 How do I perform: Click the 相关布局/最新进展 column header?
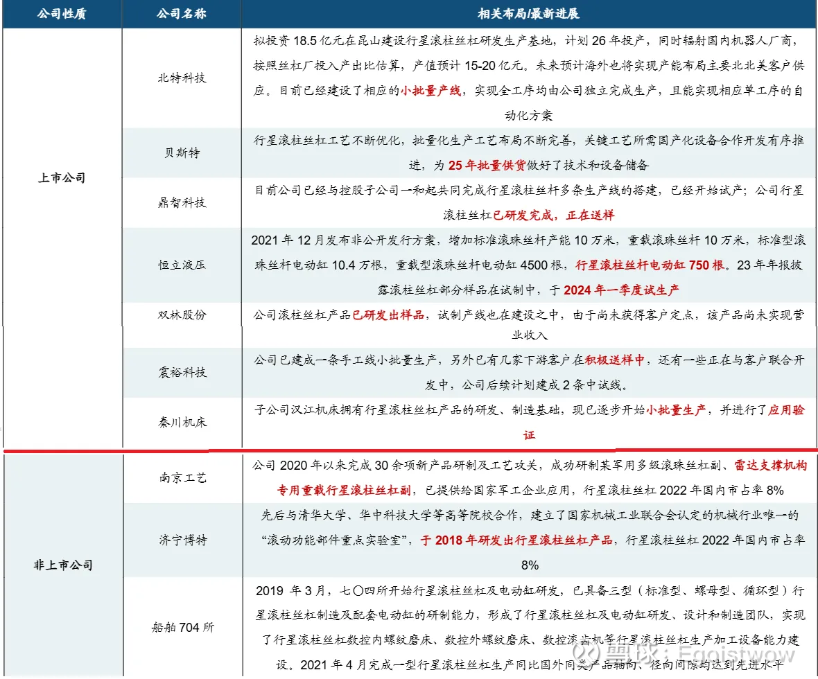pos(528,14)
